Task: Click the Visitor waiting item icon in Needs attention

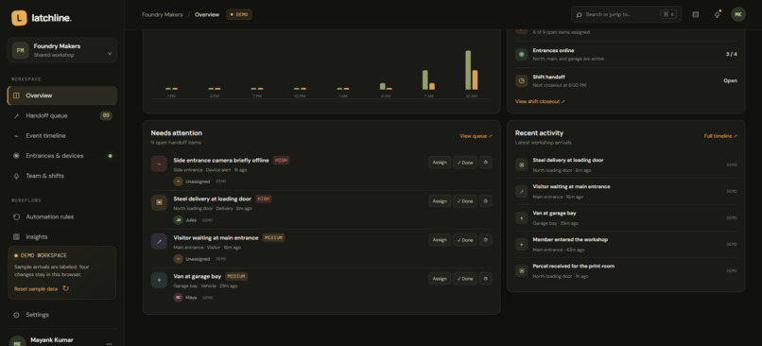Action: click(159, 241)
